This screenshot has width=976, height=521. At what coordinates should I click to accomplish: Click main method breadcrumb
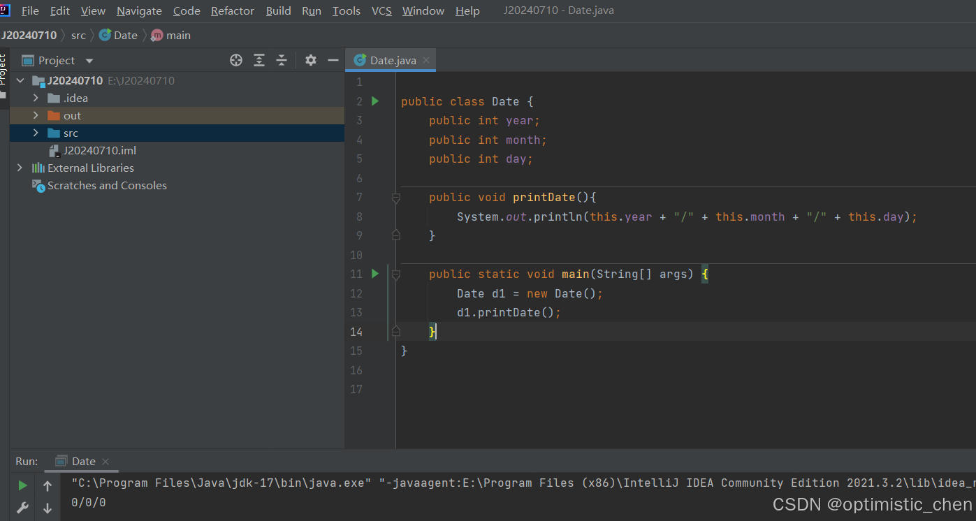[171, 35]
